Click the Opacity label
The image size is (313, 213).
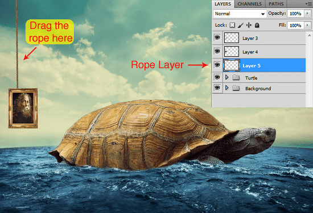point(277,13)
